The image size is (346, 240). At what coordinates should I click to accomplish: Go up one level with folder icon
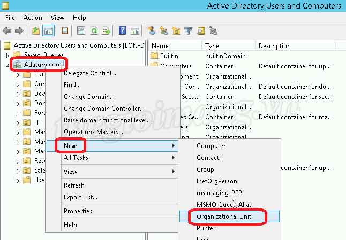pyautogui.click(x=35, y=30)
